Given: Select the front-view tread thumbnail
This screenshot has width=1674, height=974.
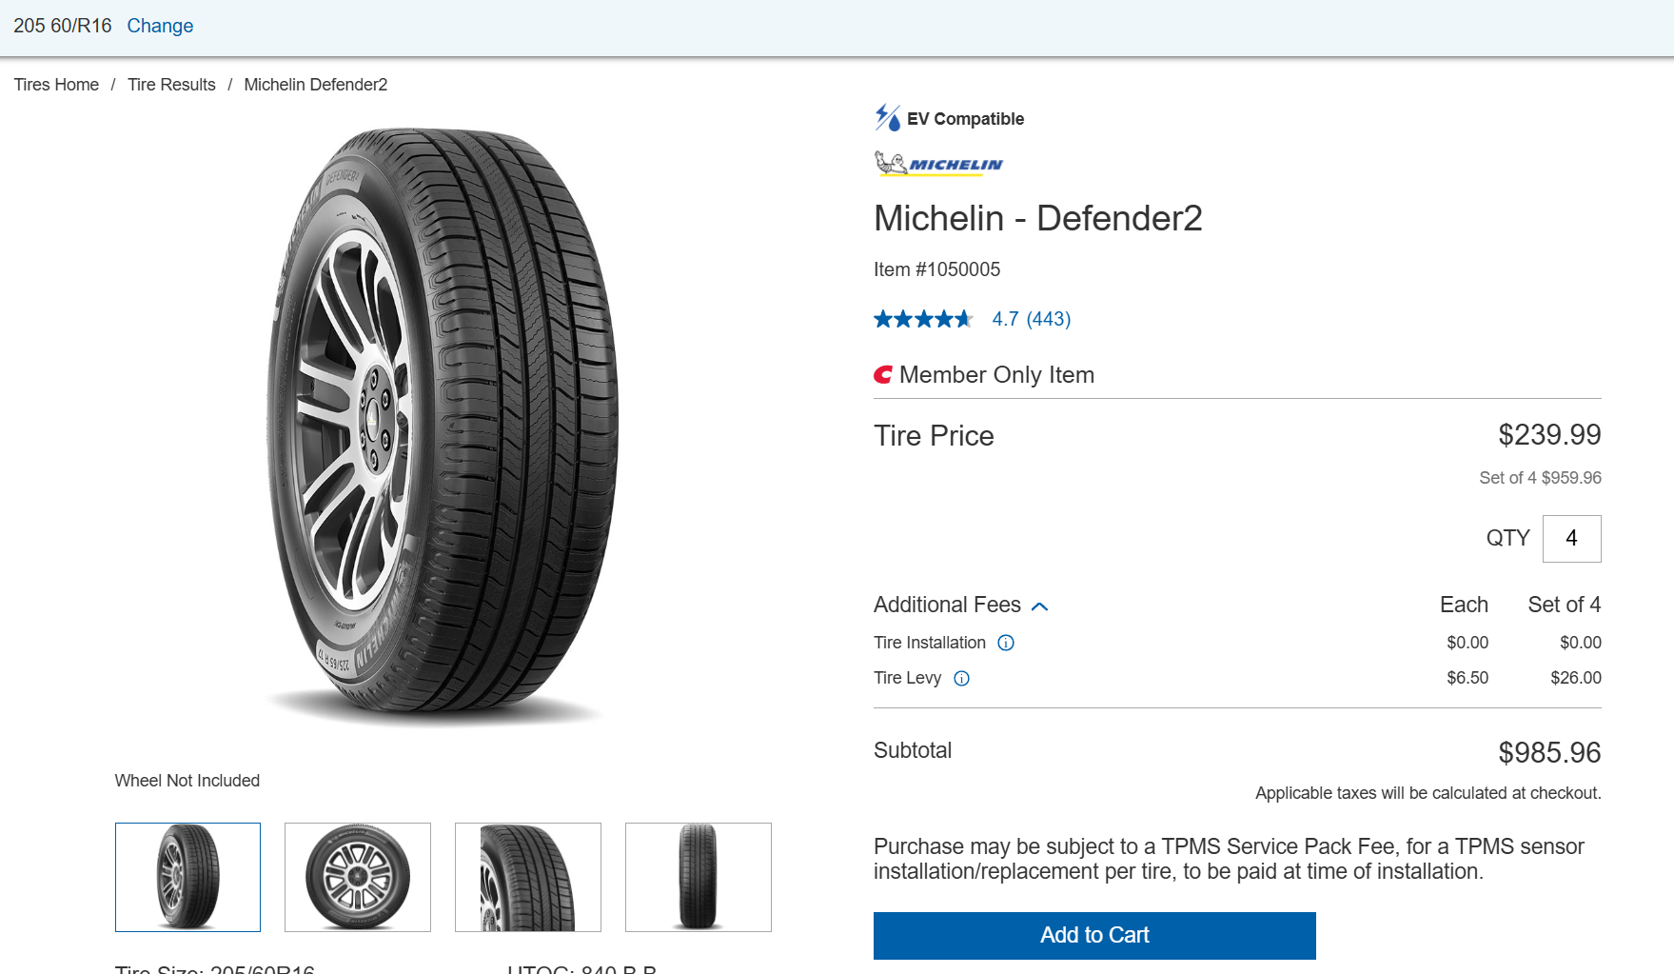Looking at the screenshot, I should click(698, 877).
